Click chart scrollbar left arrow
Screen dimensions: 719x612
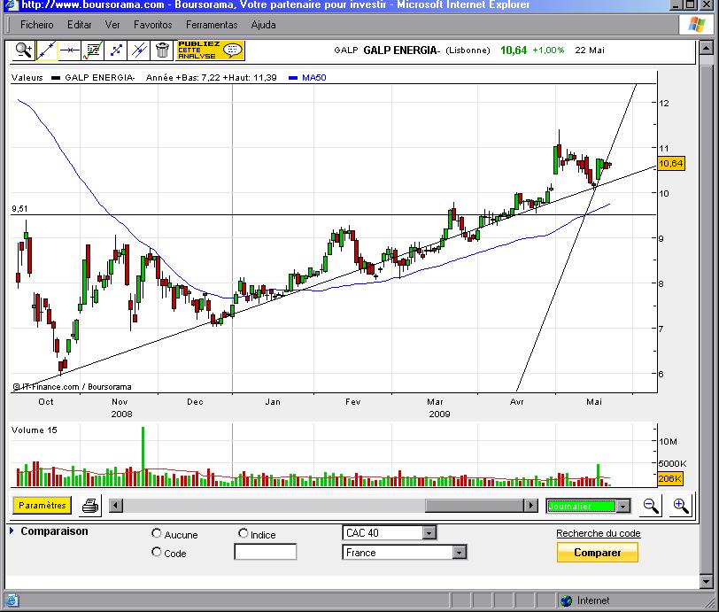click(116, 506)
